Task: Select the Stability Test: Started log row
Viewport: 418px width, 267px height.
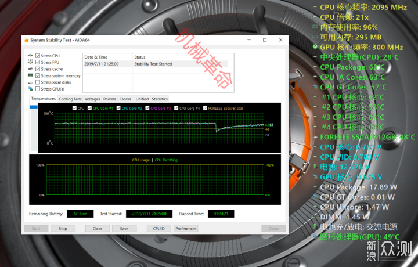Action: [x=156, y=64]
